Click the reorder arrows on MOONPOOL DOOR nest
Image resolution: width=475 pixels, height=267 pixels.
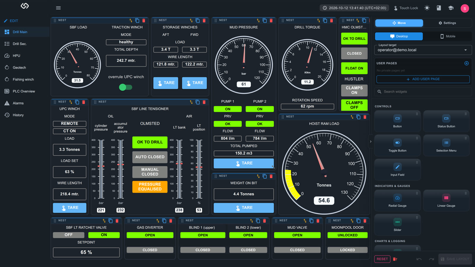point(352,221)
